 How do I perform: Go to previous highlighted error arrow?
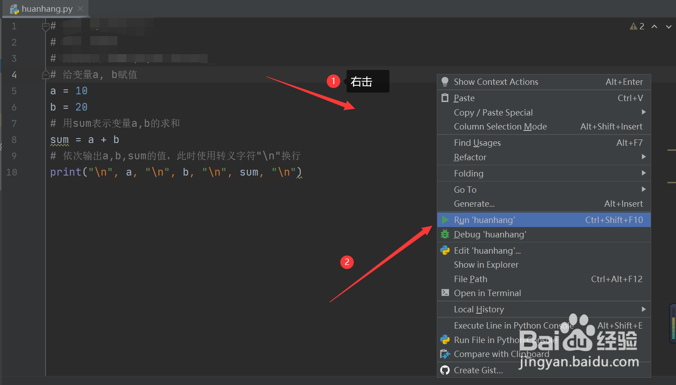click(x=654, y=26)
